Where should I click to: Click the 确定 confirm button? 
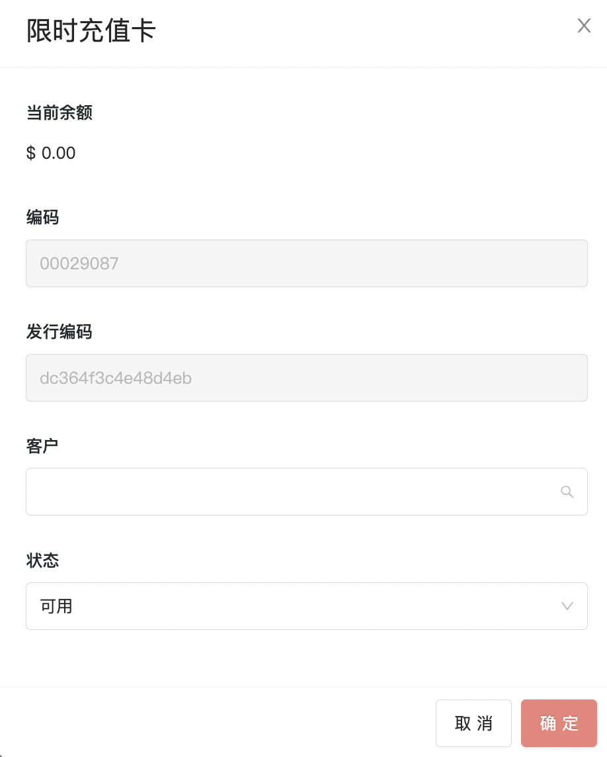[x=559, y=723]
